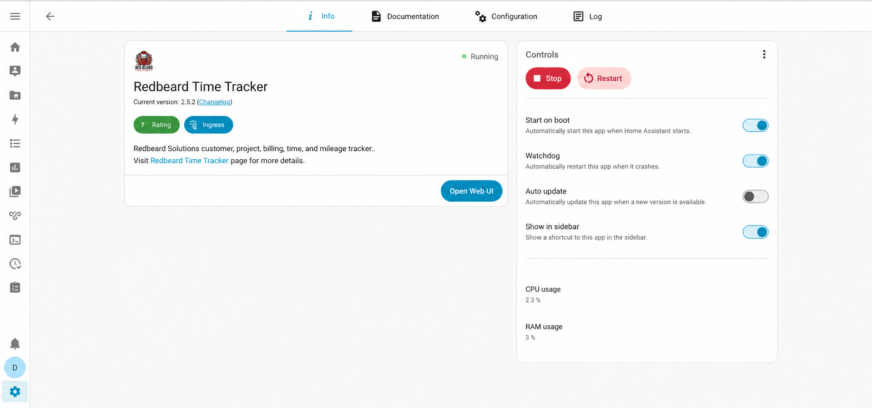Switch to the Info tab
Viewport: 872px width, 408px height.
click(x=320, y=16)
